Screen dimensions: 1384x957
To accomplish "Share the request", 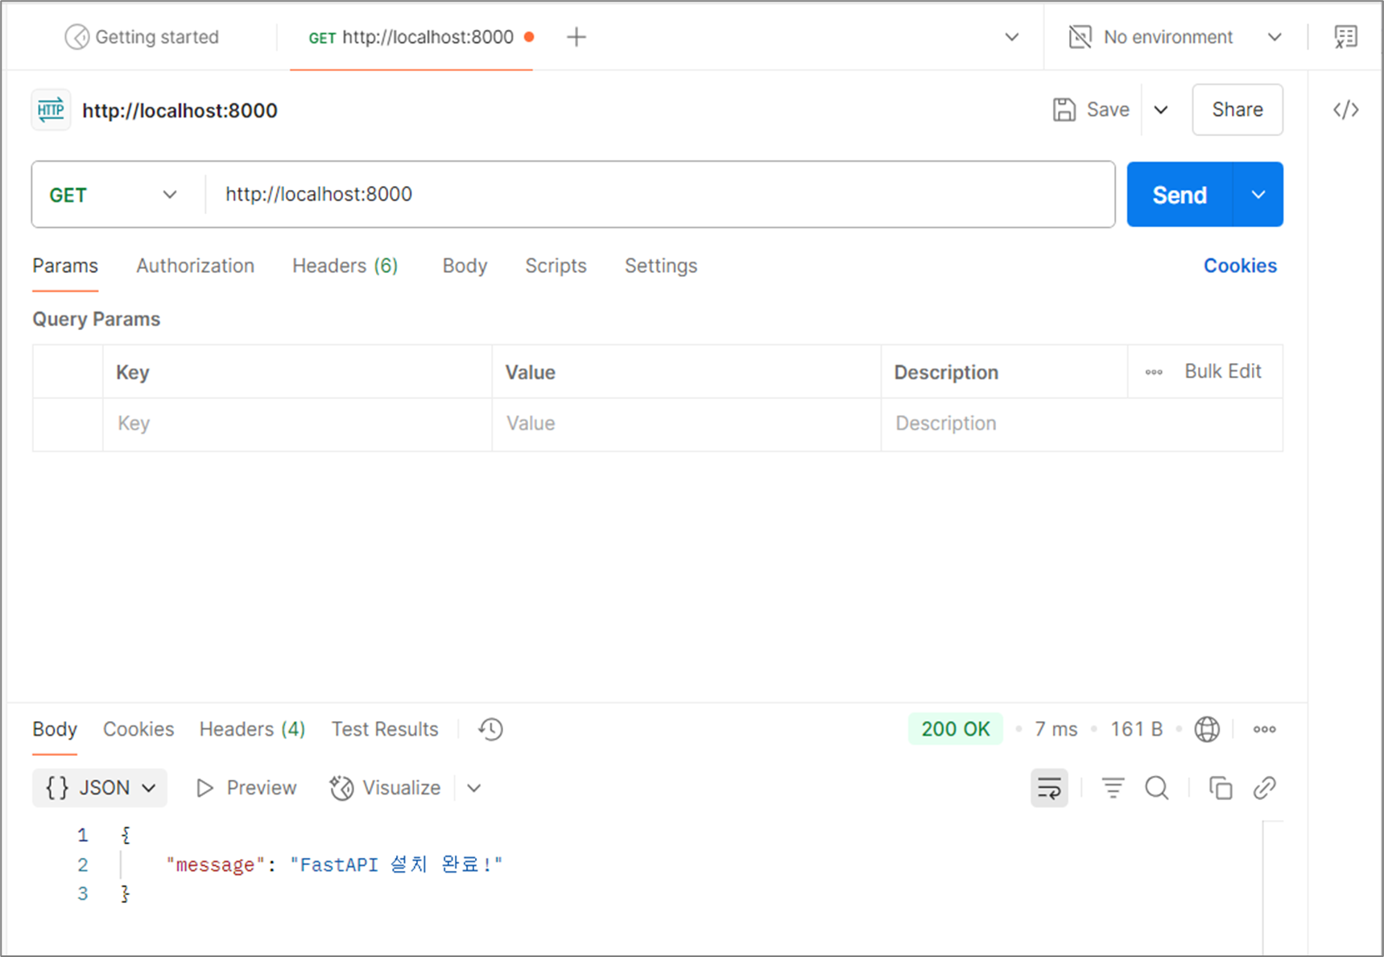I will [1237, 109].
